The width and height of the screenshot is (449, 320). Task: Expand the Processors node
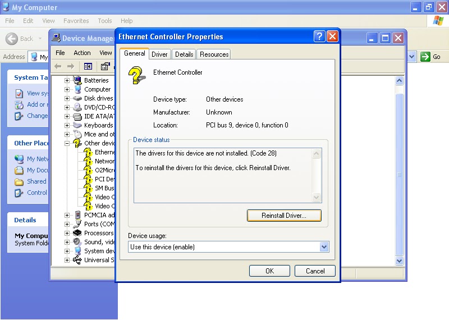[x=67, y=233]
